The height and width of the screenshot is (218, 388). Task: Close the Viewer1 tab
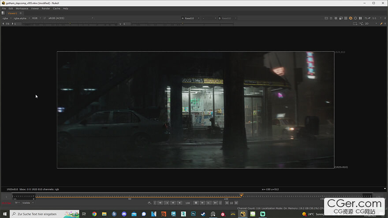point(21,13)
